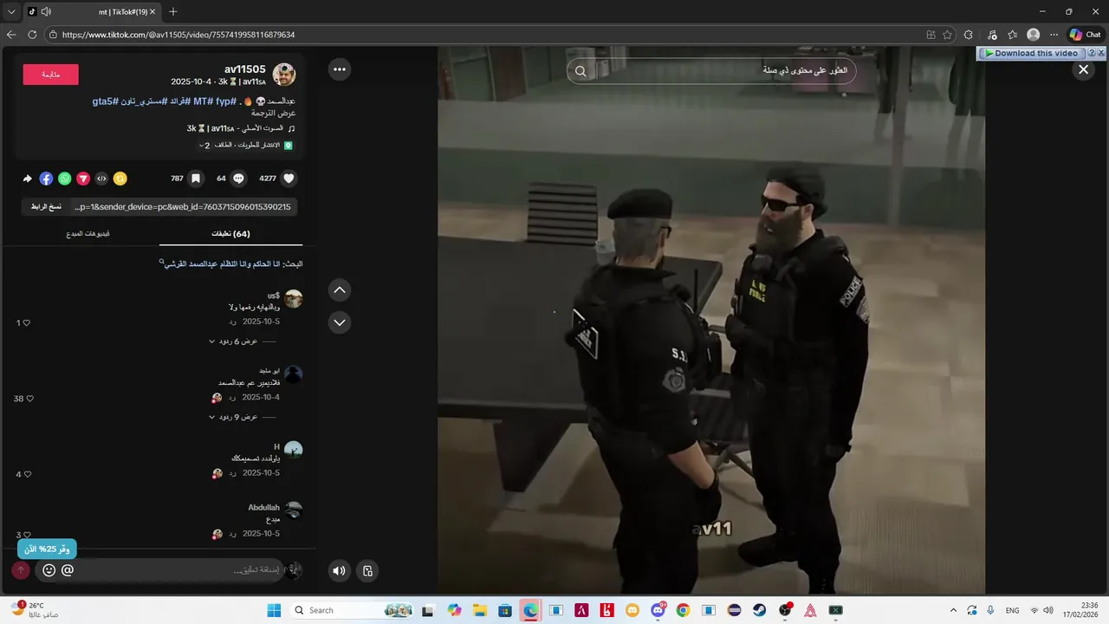Open Edge media control icon
Viewport: 1109px width, 624px height.
click(992, 35)
